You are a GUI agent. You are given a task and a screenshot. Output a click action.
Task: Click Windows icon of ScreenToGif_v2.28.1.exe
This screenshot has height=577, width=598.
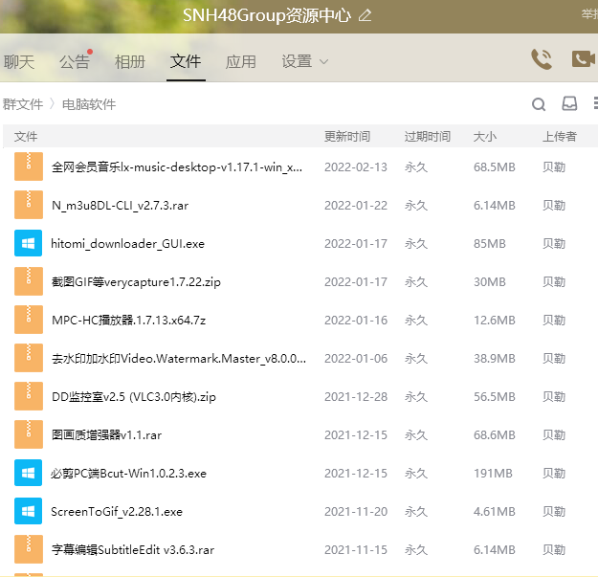coord(28,511)
